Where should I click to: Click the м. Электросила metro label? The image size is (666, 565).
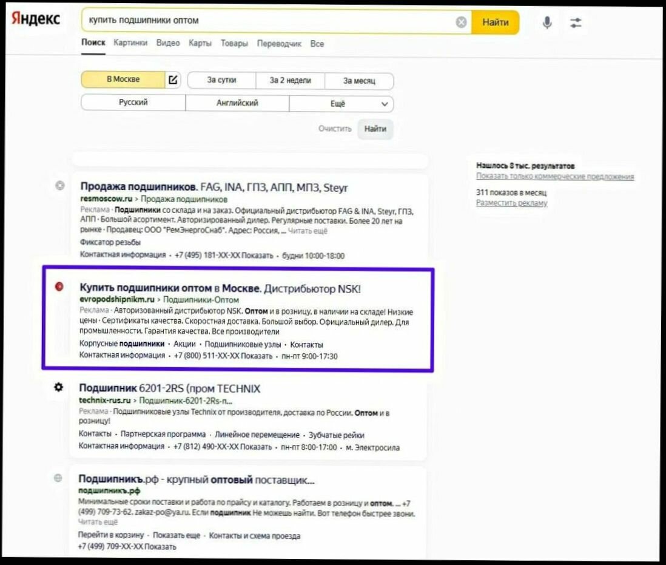[x=372, y=448]
